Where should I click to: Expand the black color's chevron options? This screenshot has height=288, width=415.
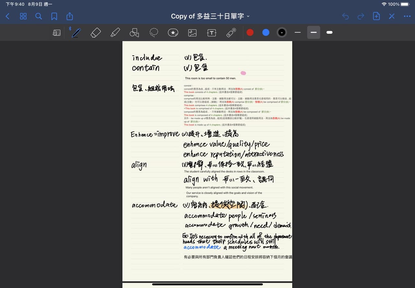(282, 32)
